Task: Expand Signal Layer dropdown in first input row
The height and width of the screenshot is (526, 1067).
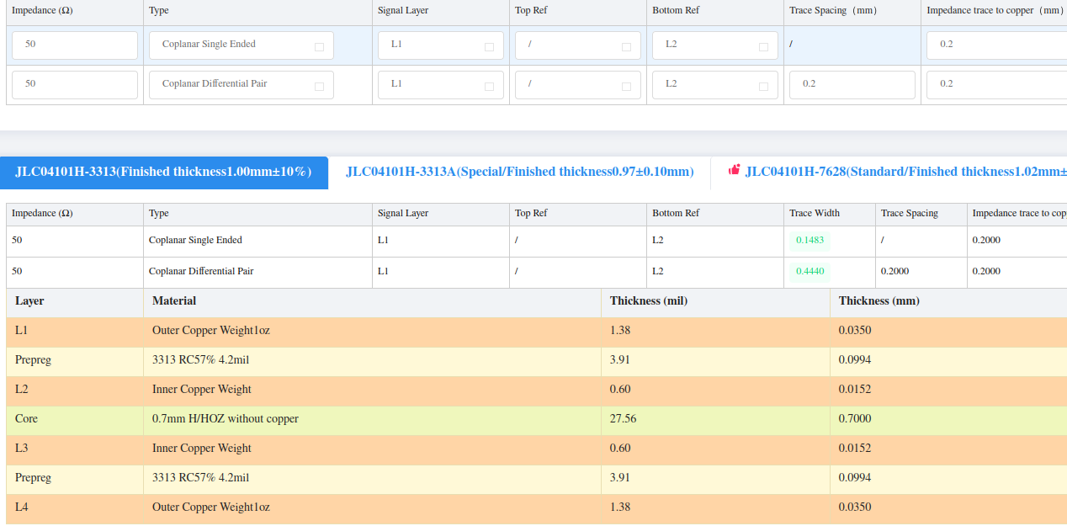Action: (x=441, y=45)
